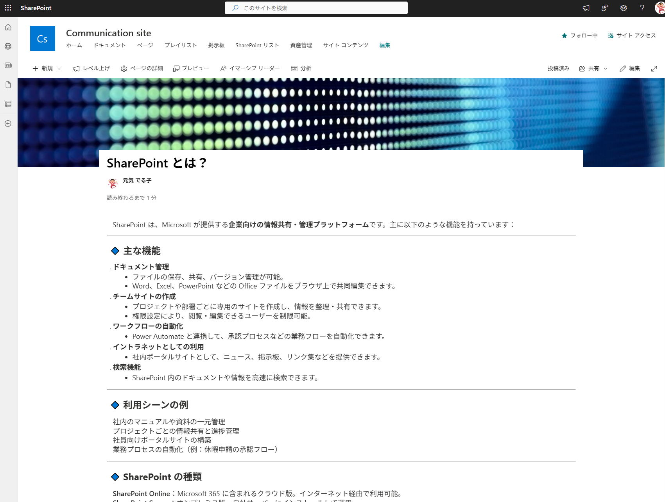Click the page title SharePoint とは？

[x=157, y=163]
